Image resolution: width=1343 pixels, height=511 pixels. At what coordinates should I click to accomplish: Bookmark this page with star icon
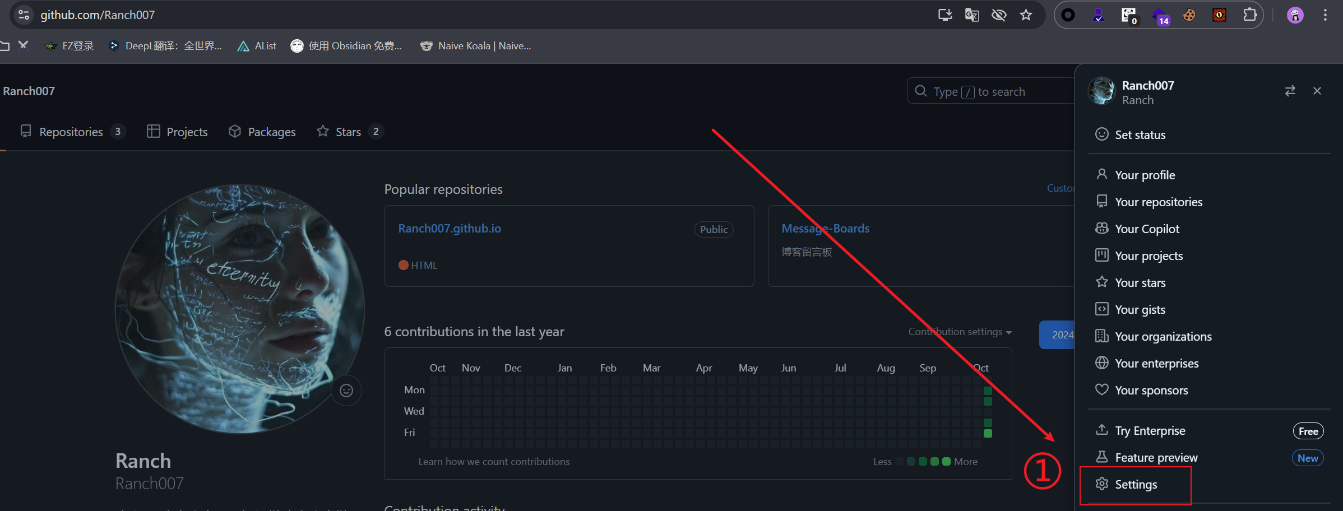[1026, 15]
